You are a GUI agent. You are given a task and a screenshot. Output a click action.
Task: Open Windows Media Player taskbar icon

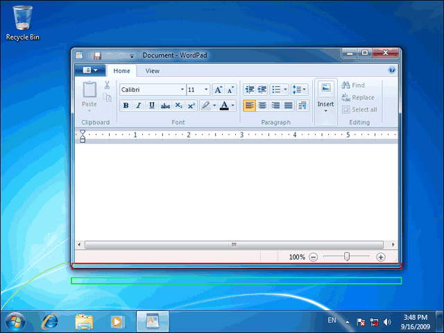point(117,322)
